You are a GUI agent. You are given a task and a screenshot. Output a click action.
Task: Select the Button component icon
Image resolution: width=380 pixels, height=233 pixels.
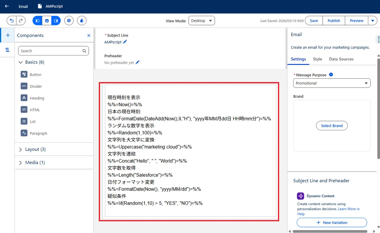24,74
